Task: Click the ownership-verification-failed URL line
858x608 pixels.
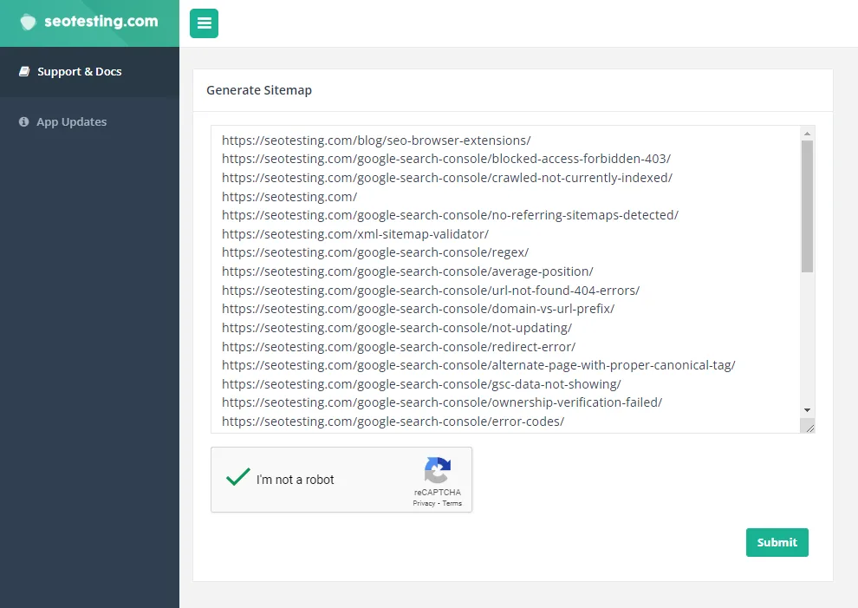Action: point(442,402)
